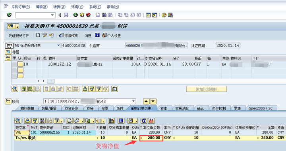The height and width of the screenshot is (151, 286).
Task: Switch to the 交货地址 tab
Action: (x=182, y=108)
